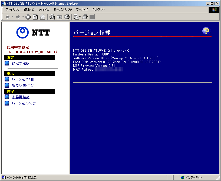The height and width of the screenshot is (181, 221).
Task: Open the History toolbar icon
Action: (67, 17)
